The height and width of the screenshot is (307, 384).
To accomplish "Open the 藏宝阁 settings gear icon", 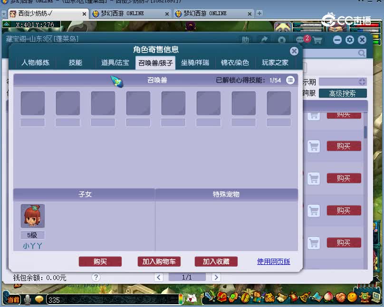I will pyautogui.click(x=350, y=40).
